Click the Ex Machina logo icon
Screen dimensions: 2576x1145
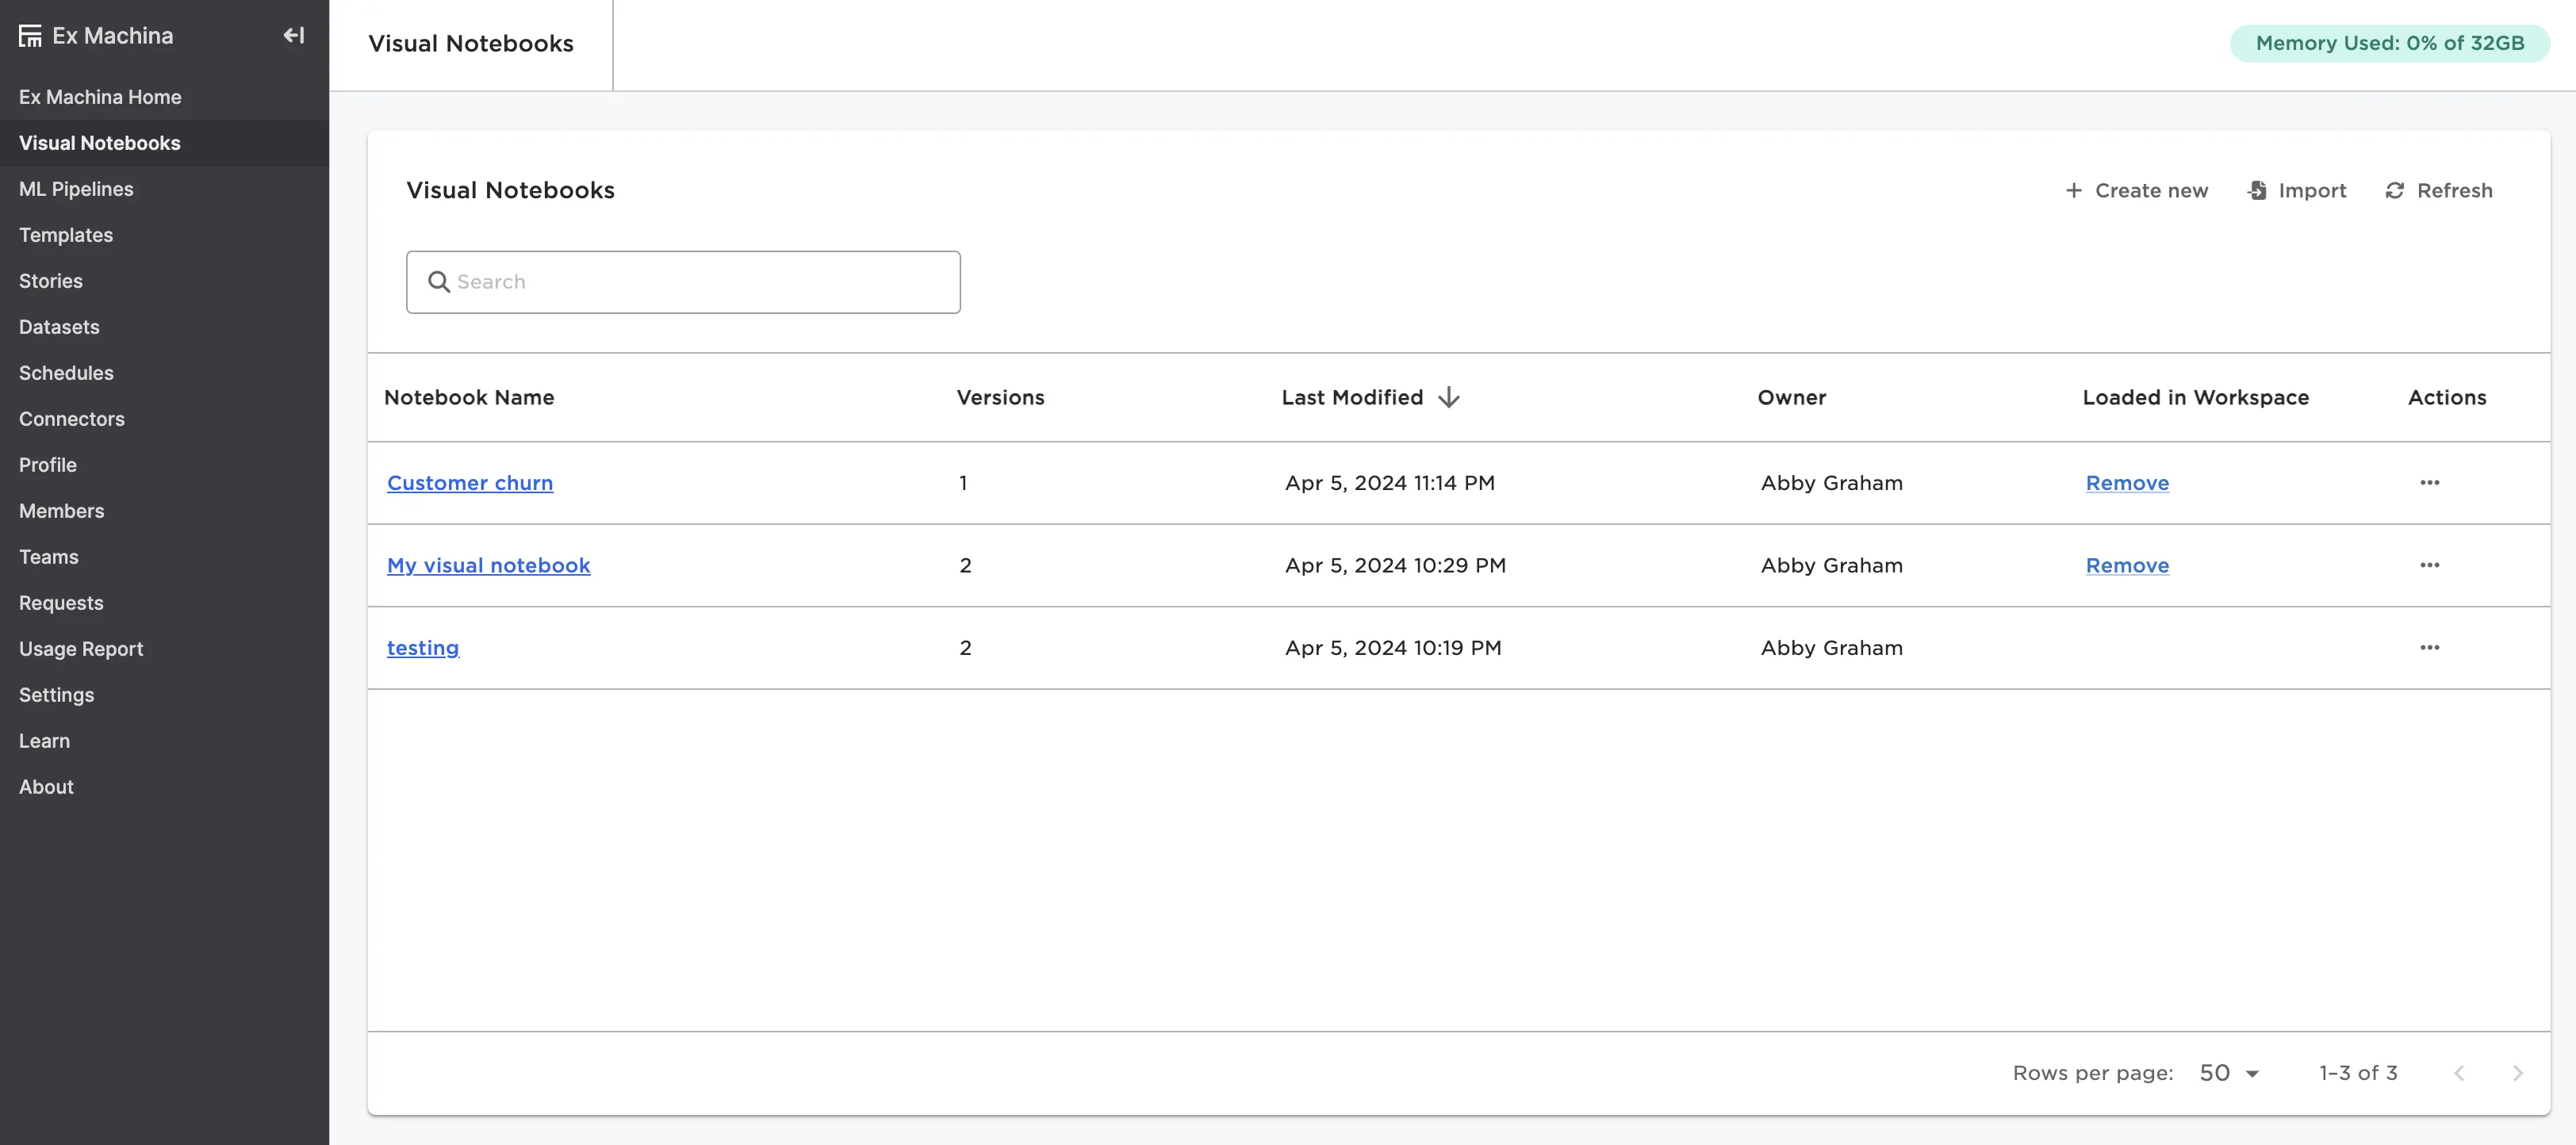tap(30, 36)
